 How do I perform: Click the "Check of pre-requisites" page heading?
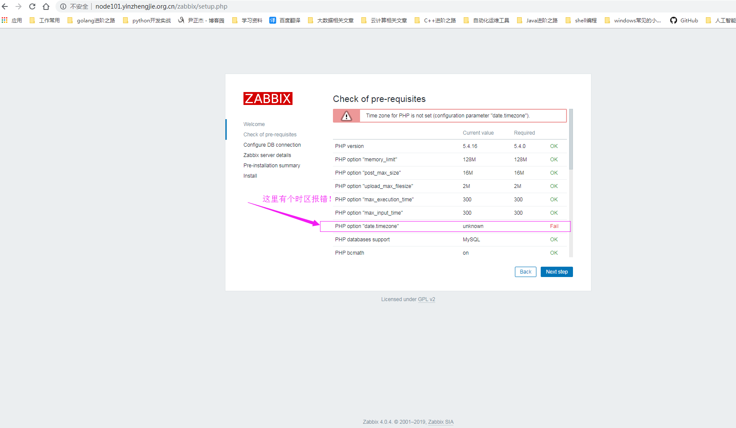[379, 99]
